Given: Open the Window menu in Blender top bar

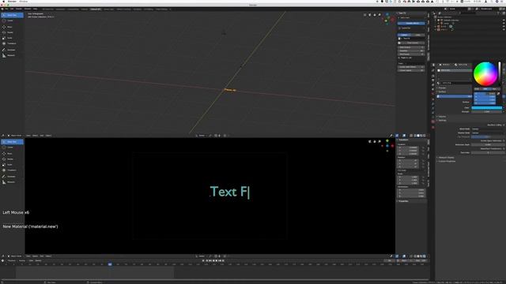Looking at the screenshot, I should [28, 9].
